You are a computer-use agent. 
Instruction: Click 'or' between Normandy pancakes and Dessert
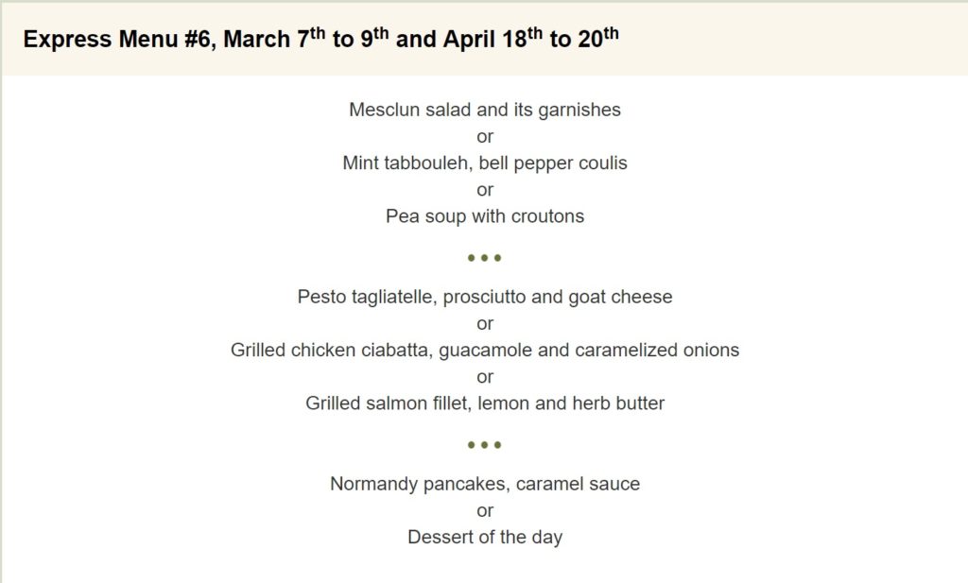point(485,510)
